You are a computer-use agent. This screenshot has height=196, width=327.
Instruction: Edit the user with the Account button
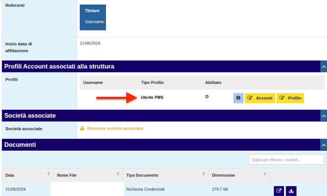click(260, 98)
